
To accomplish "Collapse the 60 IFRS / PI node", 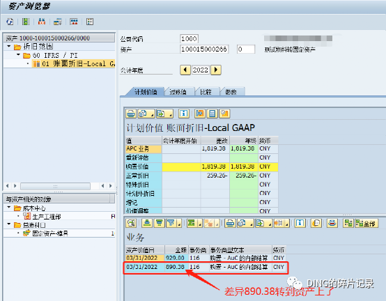I will coord(18,55).
